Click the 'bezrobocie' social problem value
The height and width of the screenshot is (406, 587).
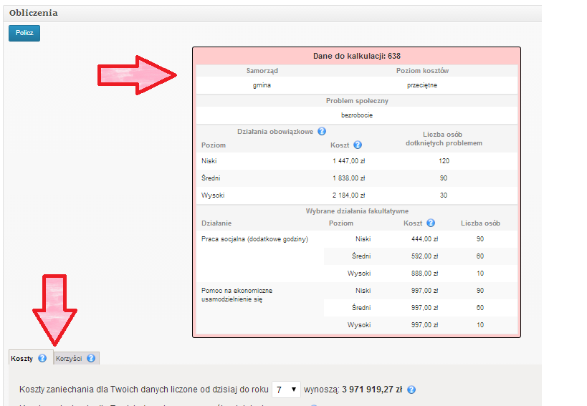click(x=357, y=115)
